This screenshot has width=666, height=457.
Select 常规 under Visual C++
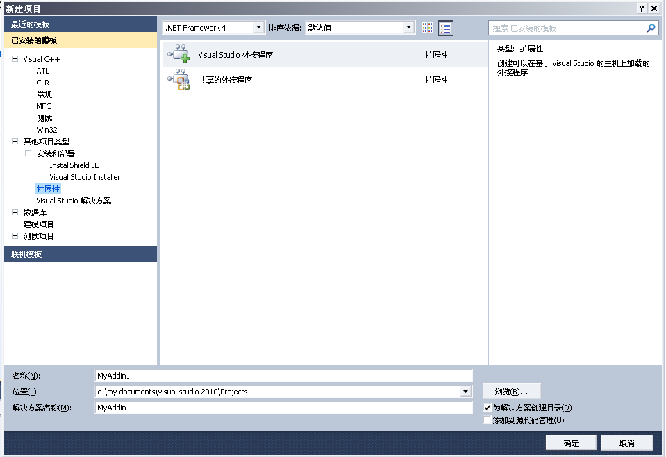tap(44, 94)
